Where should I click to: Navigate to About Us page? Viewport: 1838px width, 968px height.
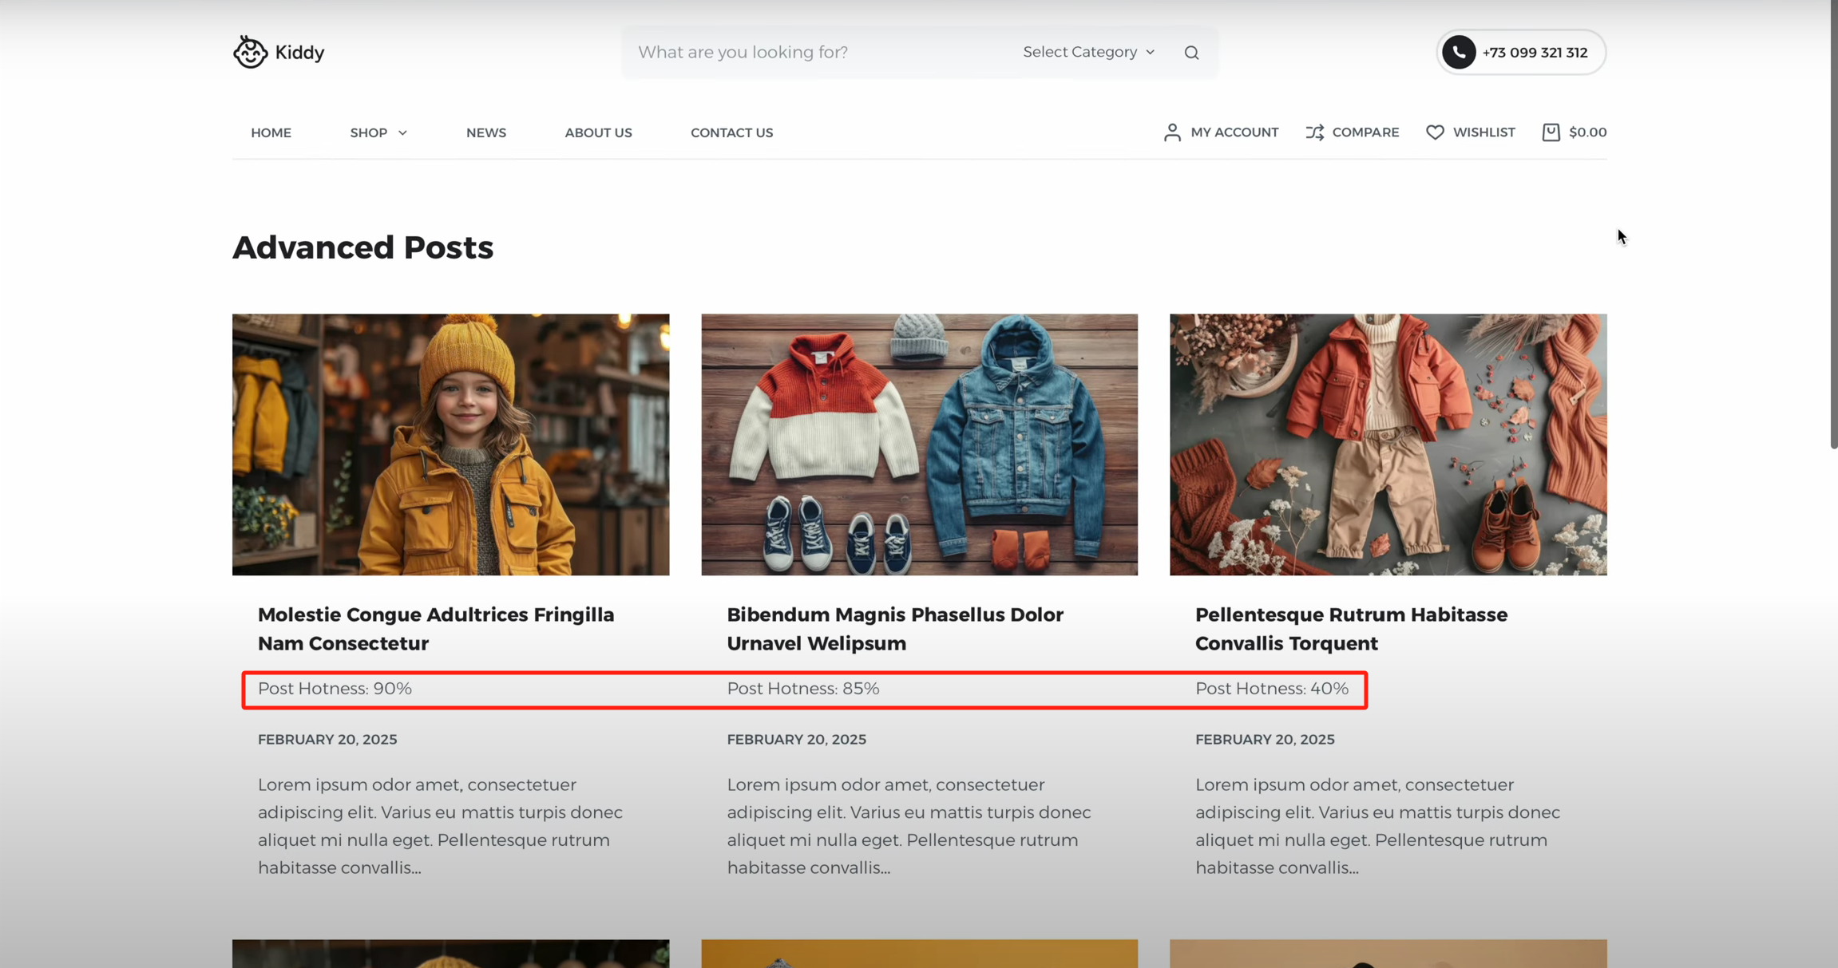point(598,133)
